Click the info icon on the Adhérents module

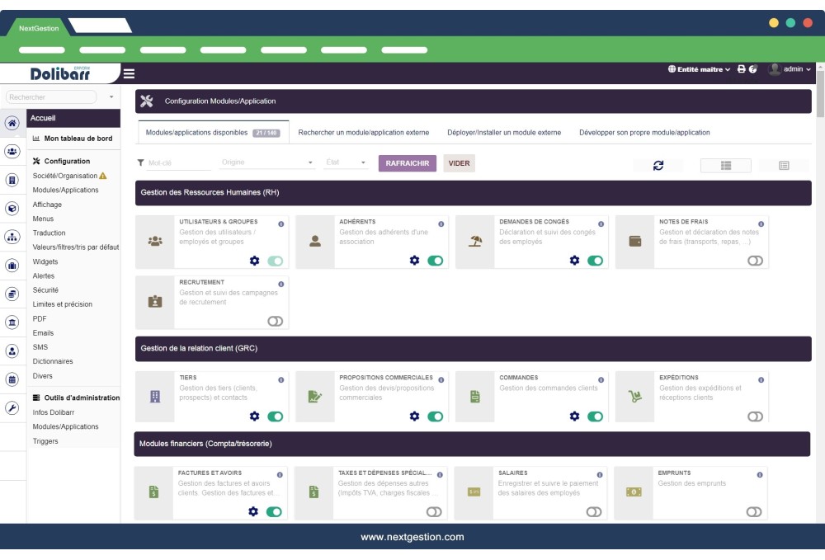tap(441, 223)
